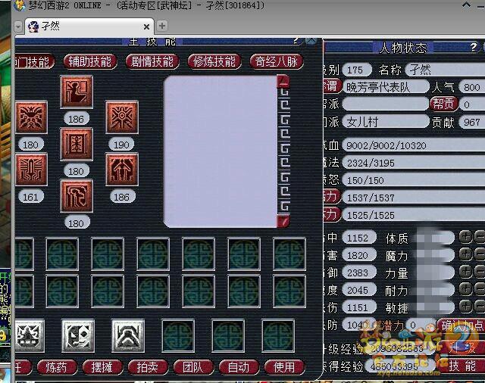Switch to the 剧情技能 tab
Image resolution: width=485 pixels, height=383 pixels.
pos(152,62)
